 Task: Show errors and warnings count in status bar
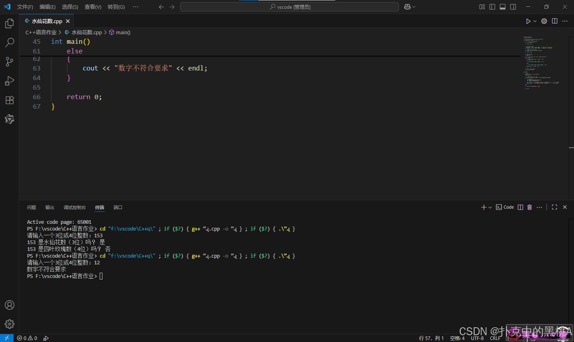[27, 338]
